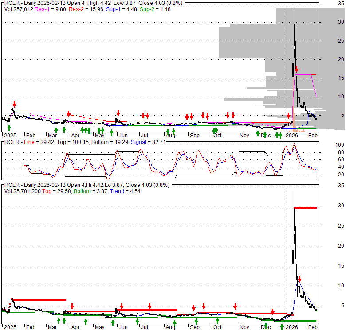This screenshot has height=330, width=346.
Task: Click the Bottom = 19.29 oscillator label
Action: 110,142
